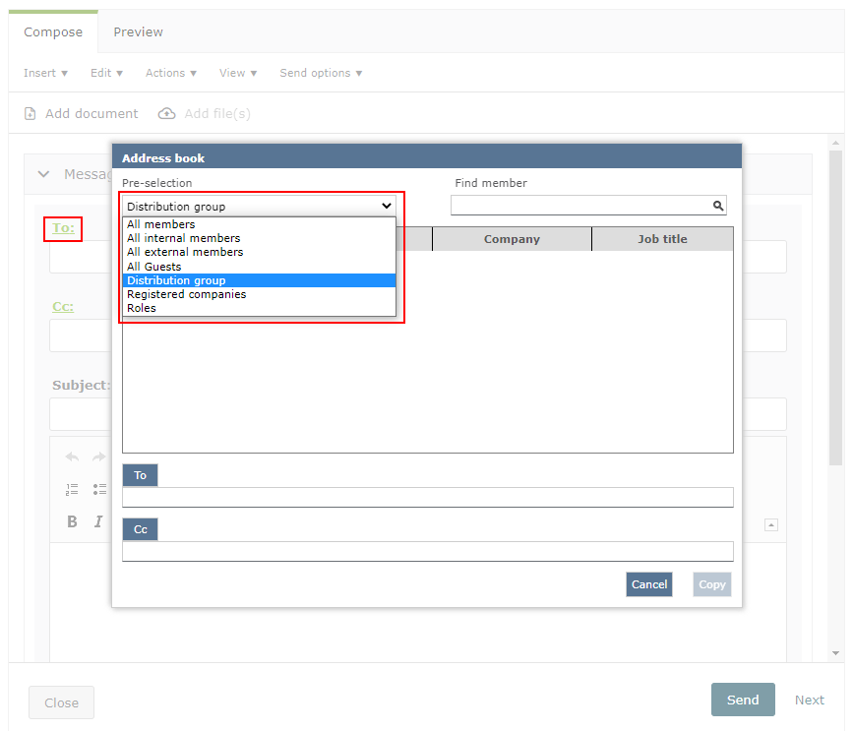The width and height of the screenshot is (853, 731).
Task: Open the Send options menu
Action: point(321,73)
